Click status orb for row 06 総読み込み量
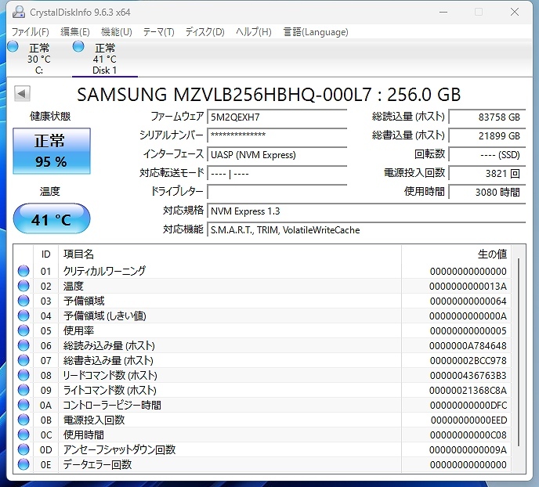The image size is (539, 487). pos(24,345)
